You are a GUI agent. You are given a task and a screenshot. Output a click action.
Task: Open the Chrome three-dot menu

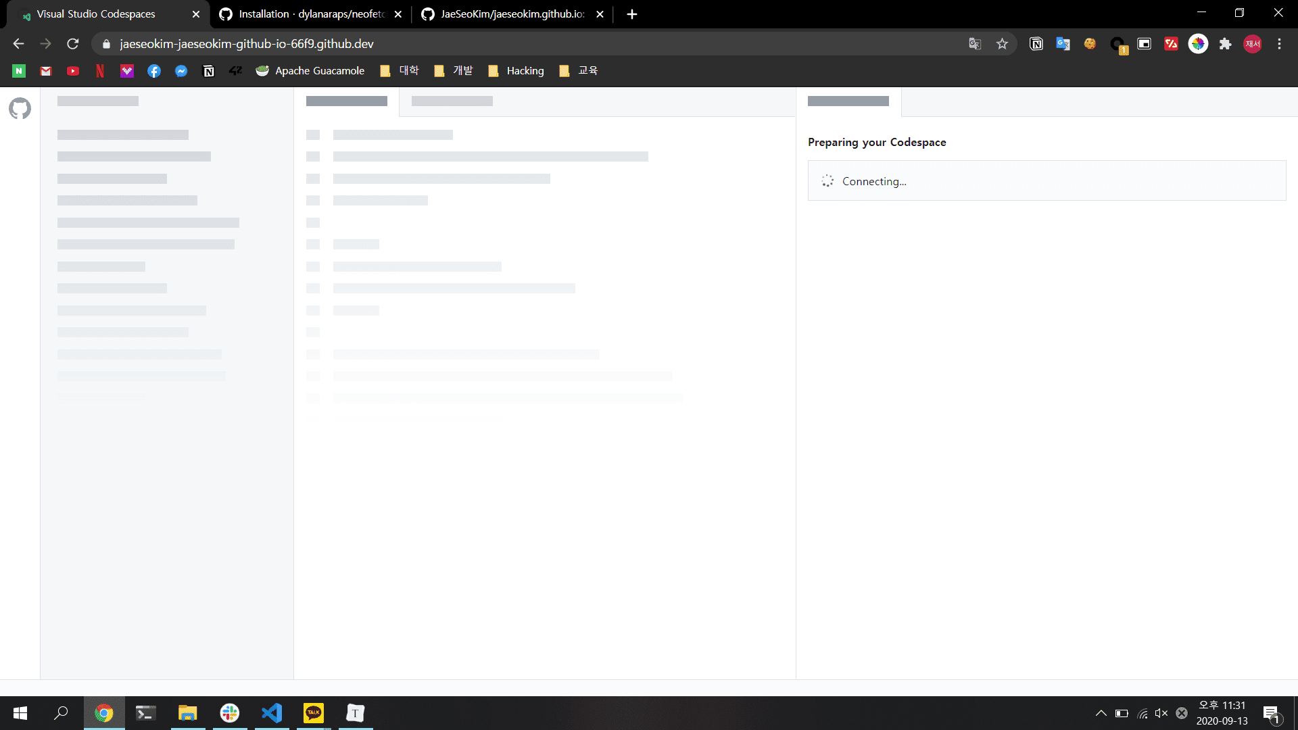click(1279, 43)
